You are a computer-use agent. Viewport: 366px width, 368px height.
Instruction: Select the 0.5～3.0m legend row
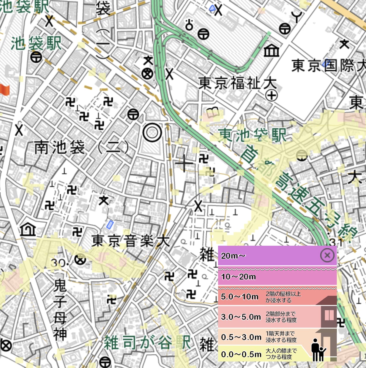tap(267, 337)
